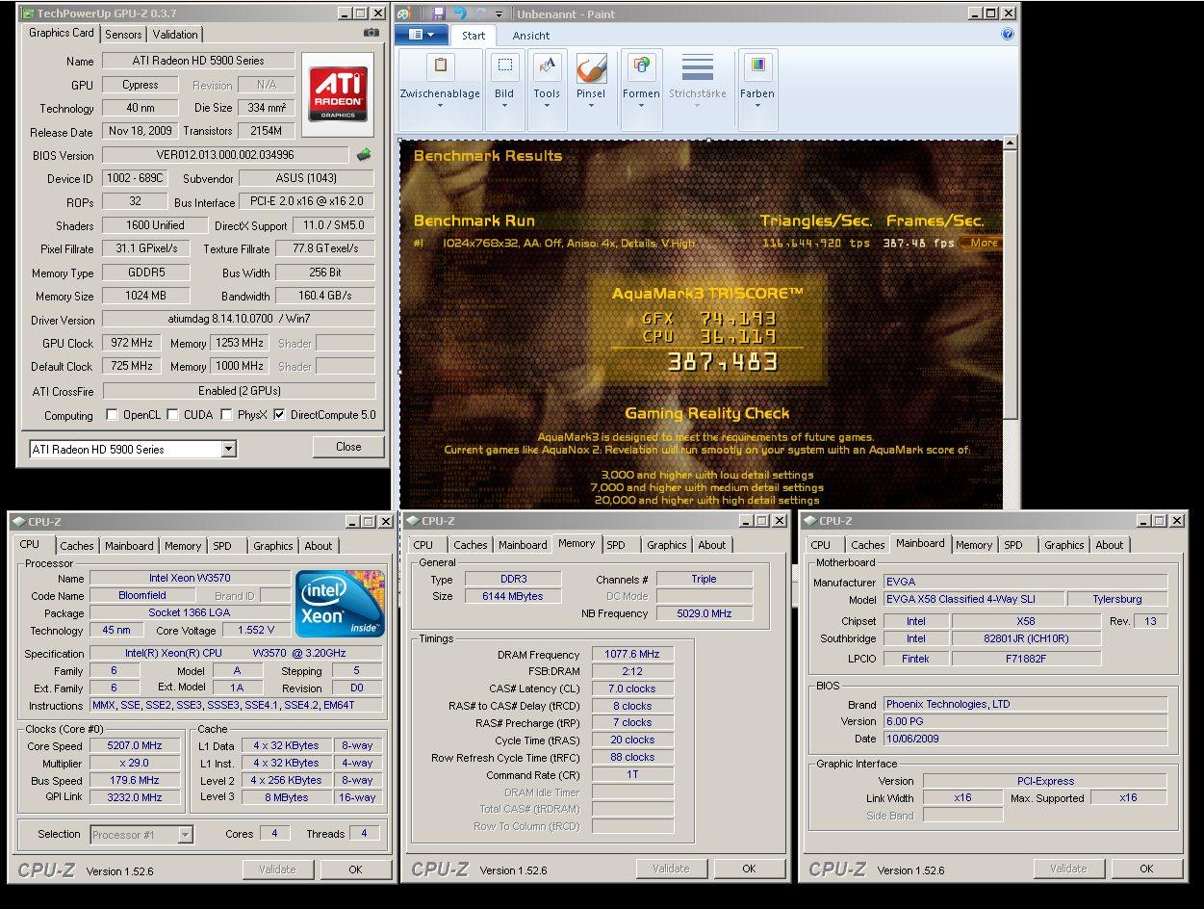Expand the Formen dropdown arrow
Screen dimensions: 1204x909
pyautogui.click(x=640, y=105)
